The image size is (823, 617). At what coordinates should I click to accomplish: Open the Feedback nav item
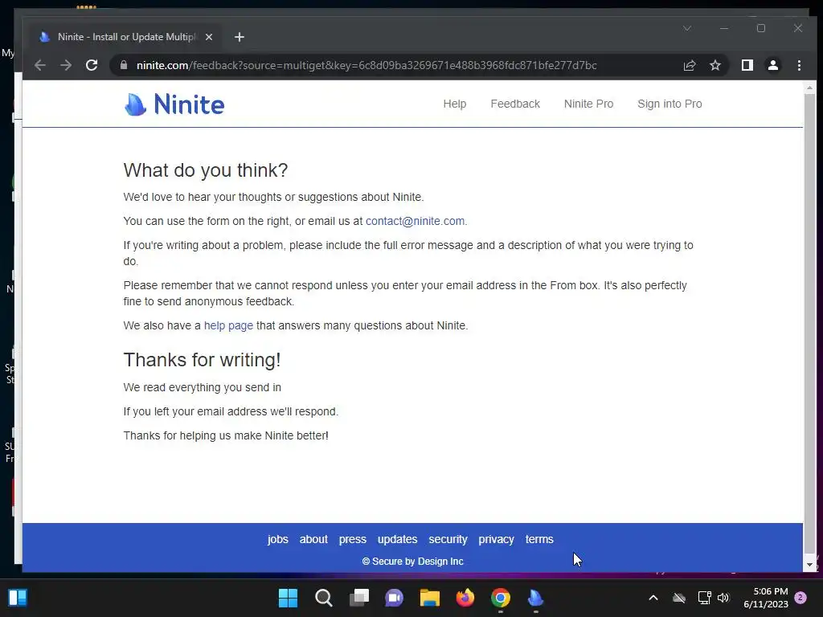[515, 104]
